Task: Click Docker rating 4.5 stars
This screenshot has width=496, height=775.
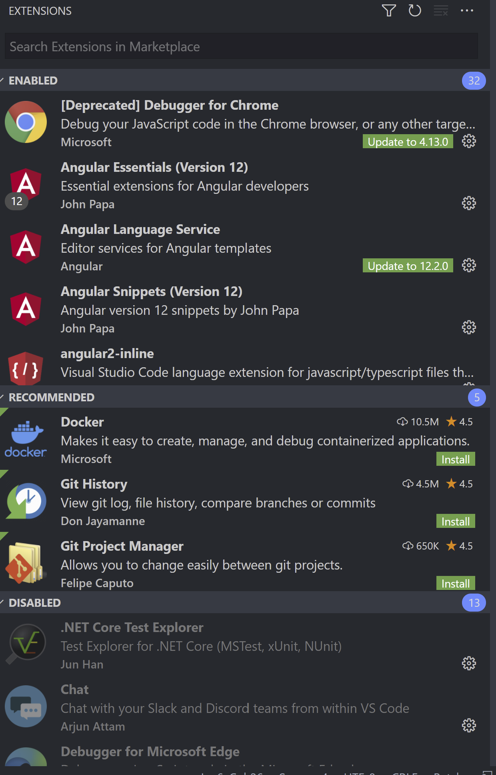Action: 460,422
